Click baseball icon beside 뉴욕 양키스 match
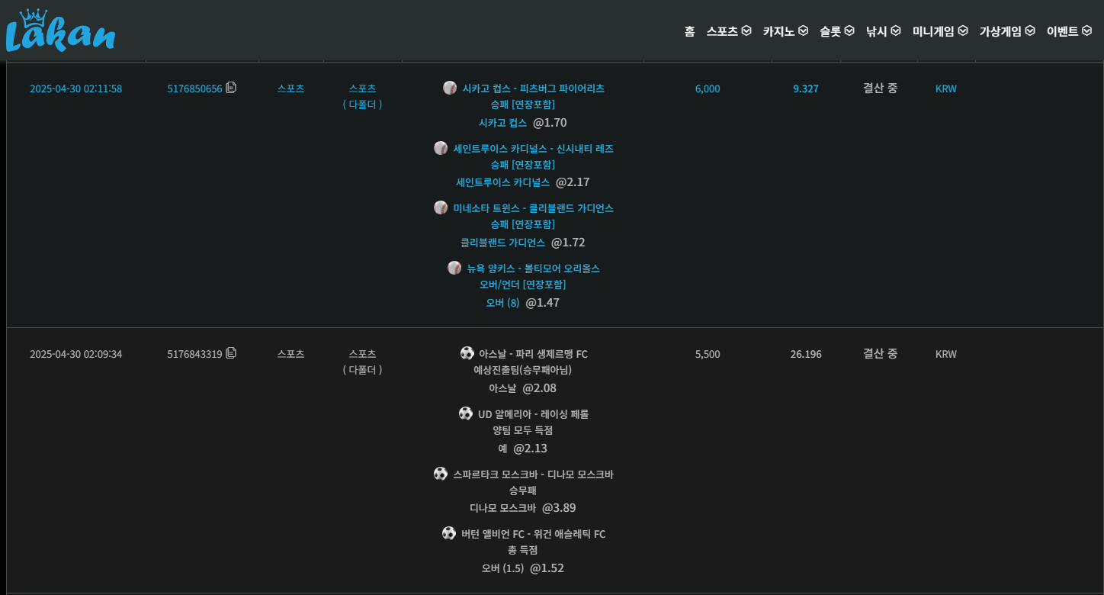This screenshot has height=595, width=1104. tap(454, 268)
